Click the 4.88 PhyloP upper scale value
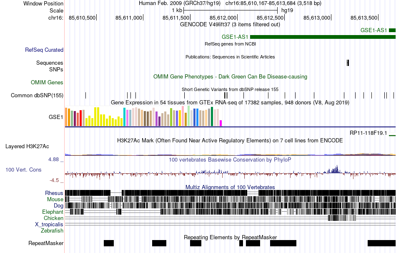Screen dimensions: 396x253 53,159
